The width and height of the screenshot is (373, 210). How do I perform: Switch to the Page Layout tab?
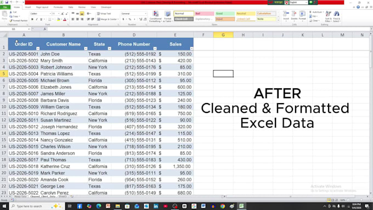click(42, 7)
